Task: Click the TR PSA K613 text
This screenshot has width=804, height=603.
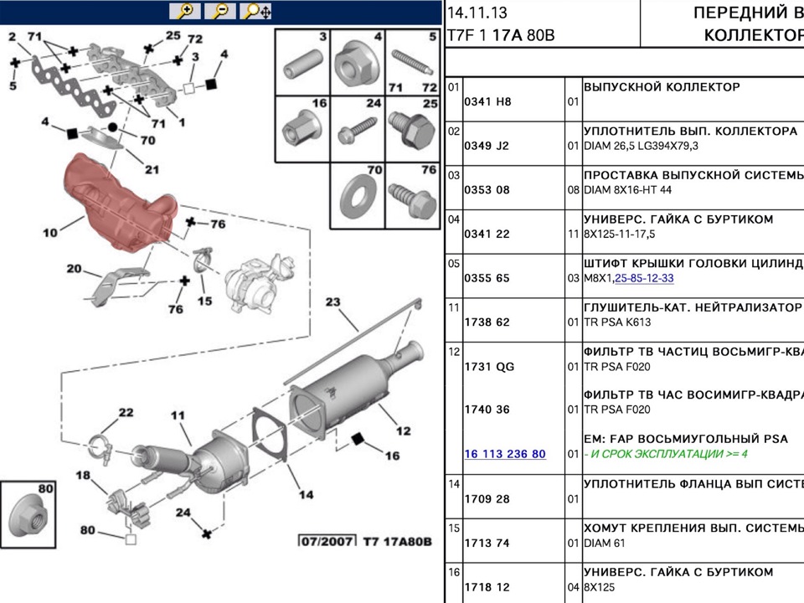Action: 617,322
